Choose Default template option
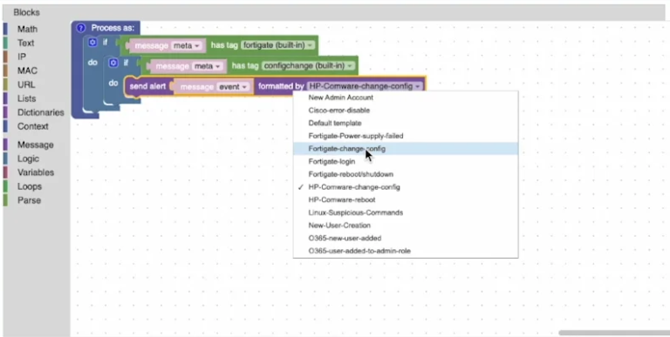 pyautogui.click(x=406, y=123)
